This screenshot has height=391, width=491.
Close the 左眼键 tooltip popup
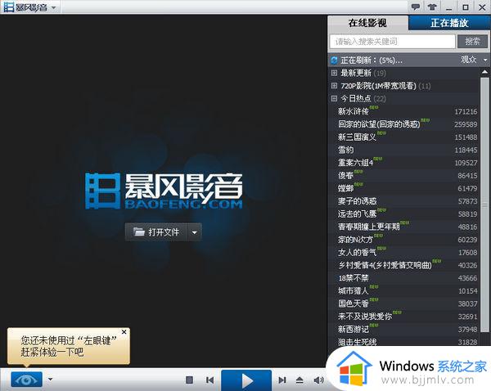pos(124,332)
